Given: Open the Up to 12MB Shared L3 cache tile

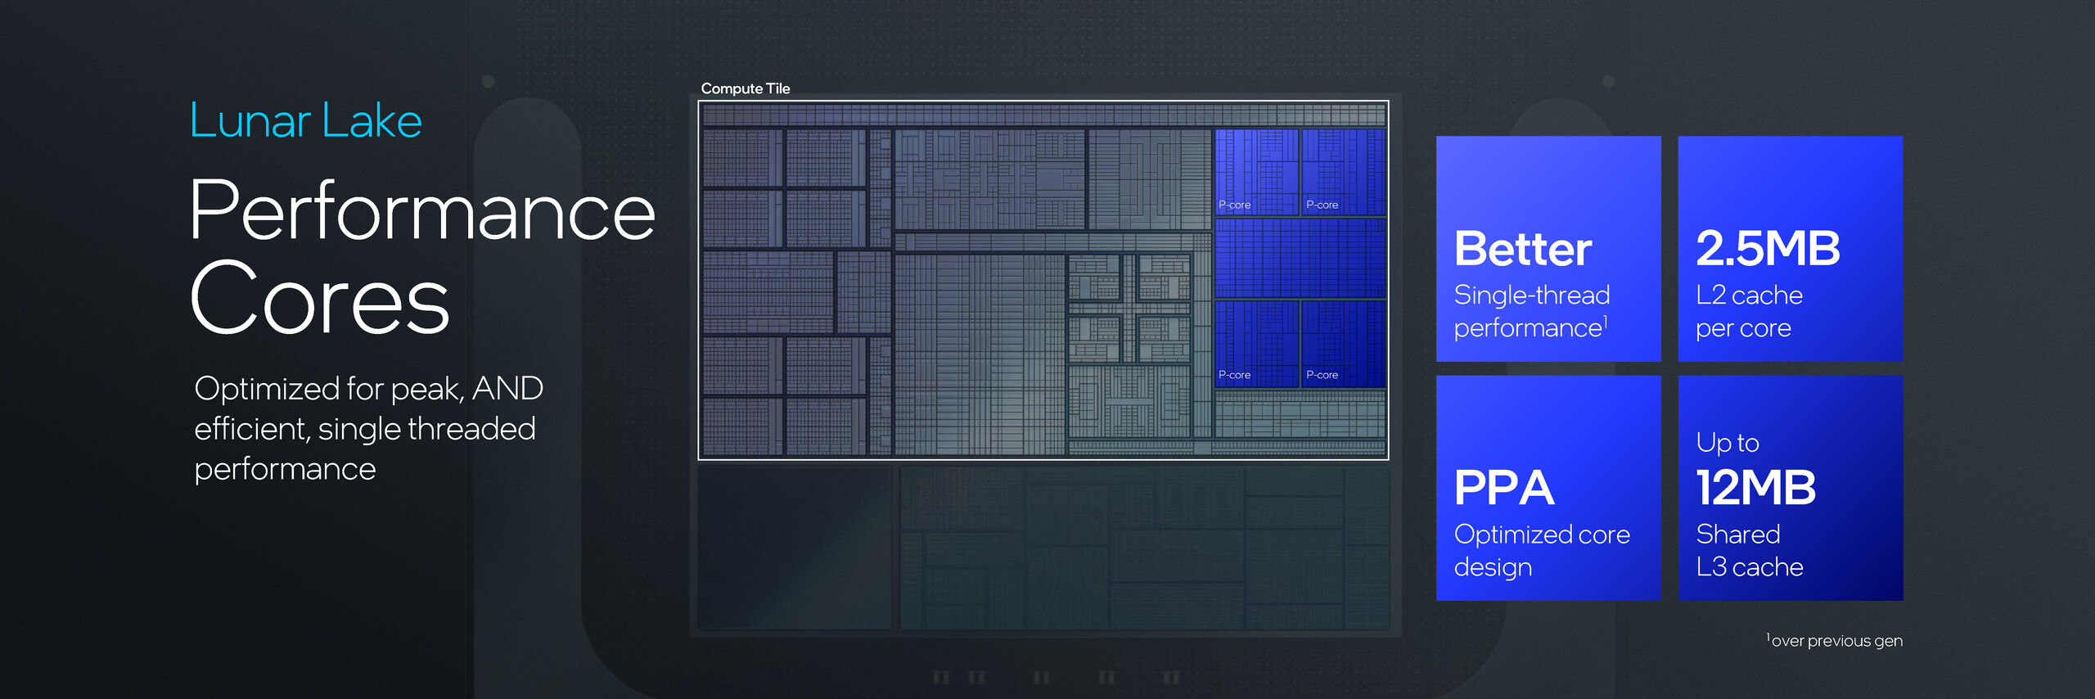Looking at the screenshot, I should click(x=1790, y=488).
